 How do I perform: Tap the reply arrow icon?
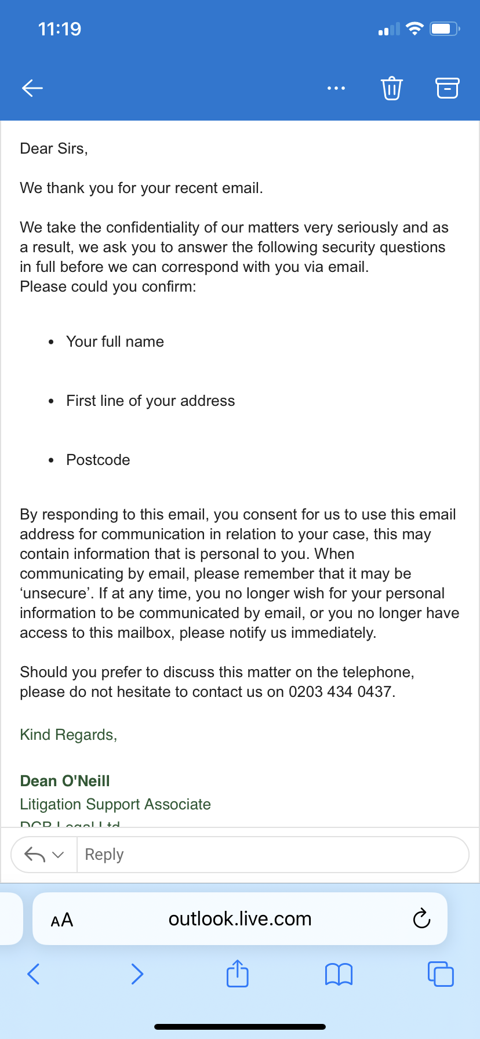[35, 855]
